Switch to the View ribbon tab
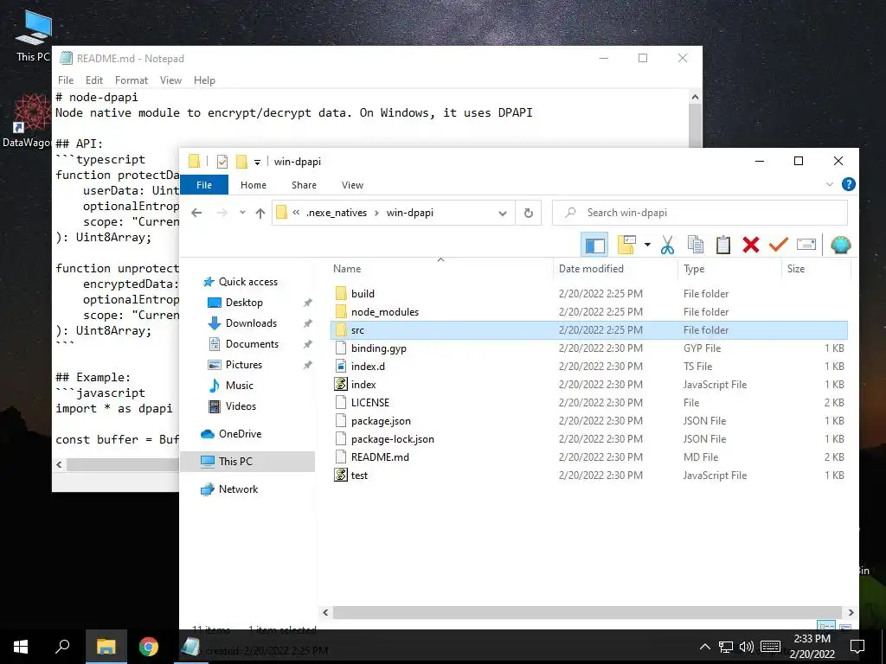Screen dimensions: 886x664 pos(352,185)
